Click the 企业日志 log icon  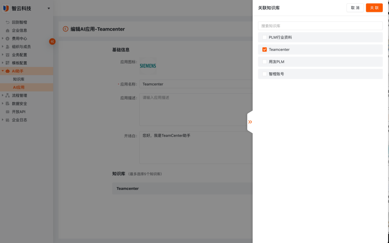coord(7,120)
